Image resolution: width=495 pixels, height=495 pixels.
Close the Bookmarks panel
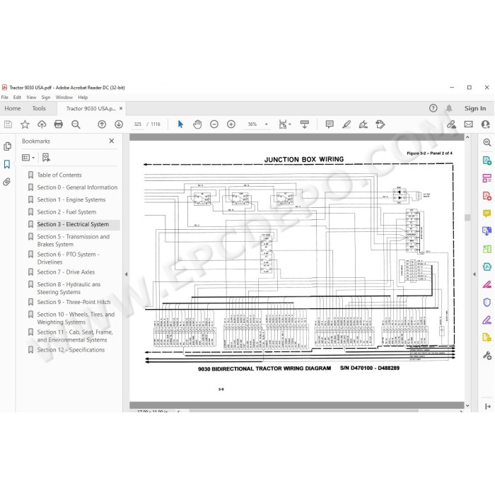point(112,141)
